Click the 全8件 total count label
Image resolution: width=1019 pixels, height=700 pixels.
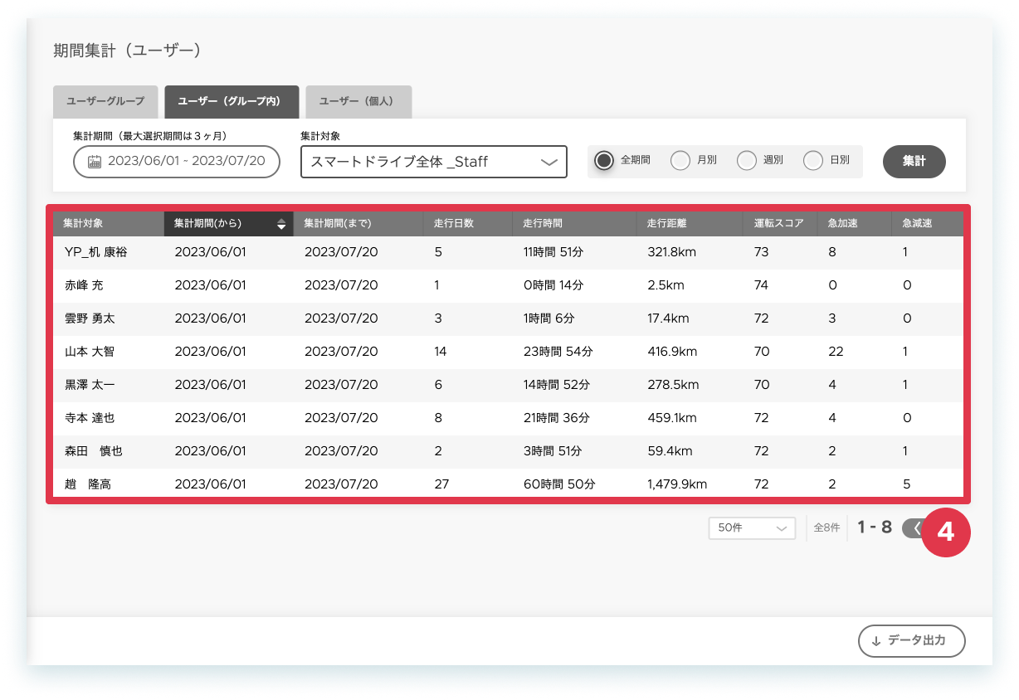pyautogui.click(x=826, y=527)
